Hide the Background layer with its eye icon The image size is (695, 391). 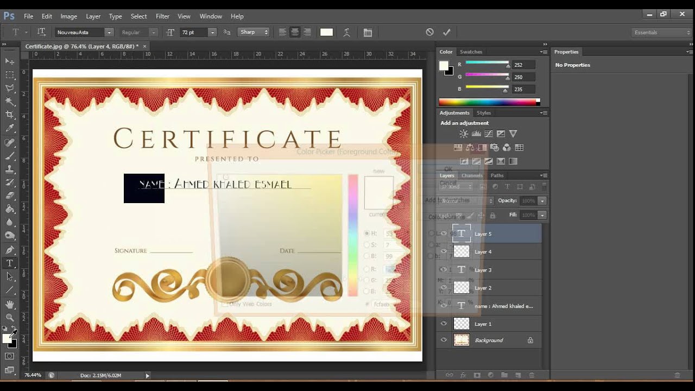click(444, 340)
